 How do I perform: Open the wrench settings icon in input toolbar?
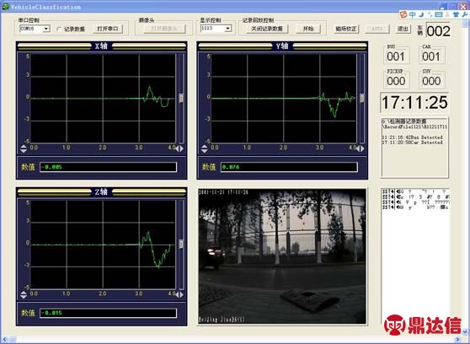click(465, 14)
